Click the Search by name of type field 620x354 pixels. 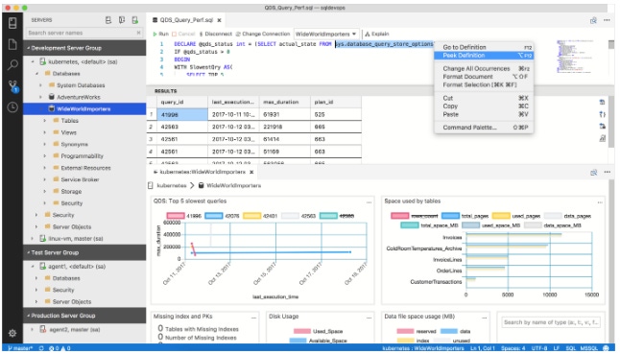click(x=551, y=322)
